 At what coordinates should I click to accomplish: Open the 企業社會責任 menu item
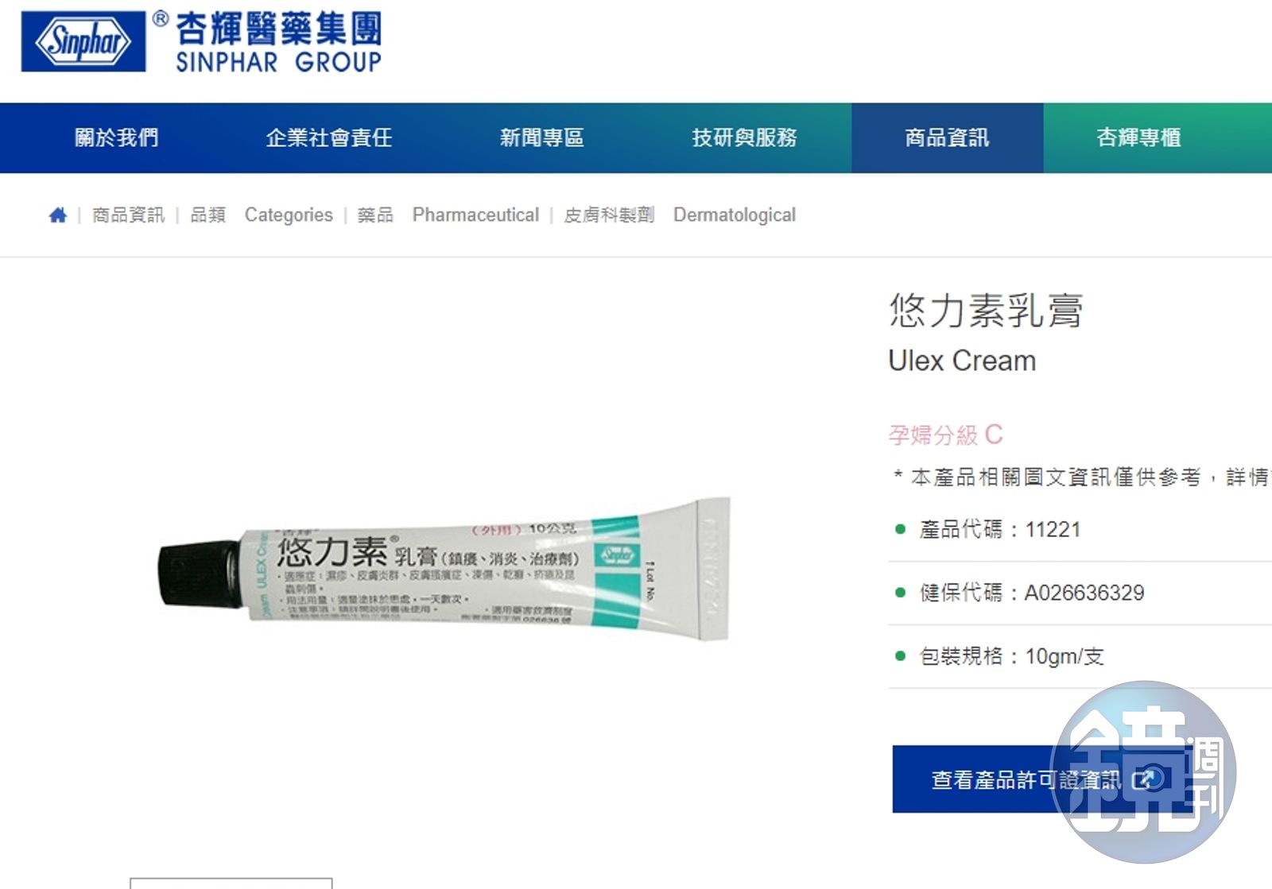pyautogui.click(x=329, y=137)
